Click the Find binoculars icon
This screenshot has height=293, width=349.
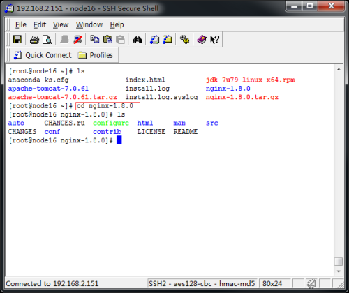click(x=138, y=40)
